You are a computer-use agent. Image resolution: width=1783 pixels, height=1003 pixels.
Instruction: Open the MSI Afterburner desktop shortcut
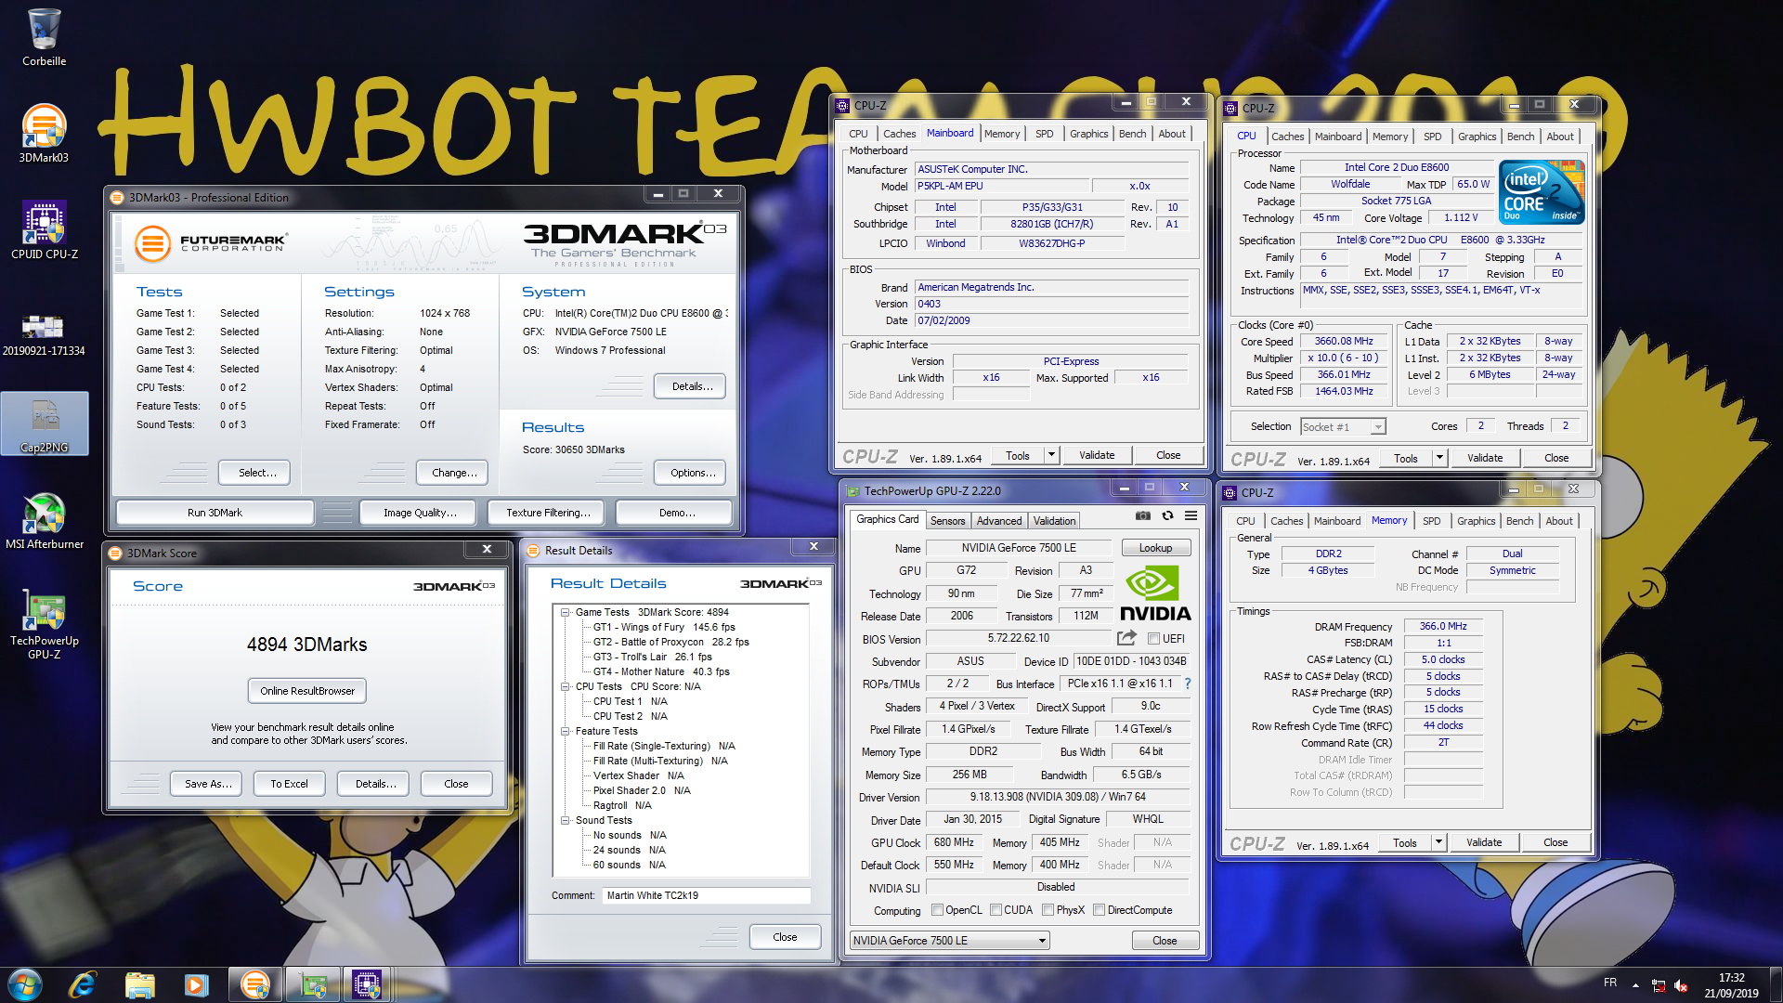point(44,520)
